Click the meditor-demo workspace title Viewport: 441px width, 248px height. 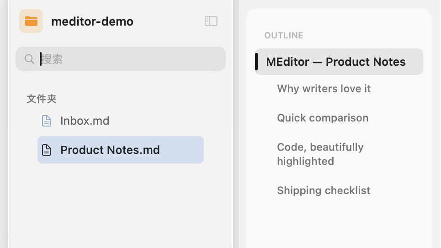coord(92,21)
